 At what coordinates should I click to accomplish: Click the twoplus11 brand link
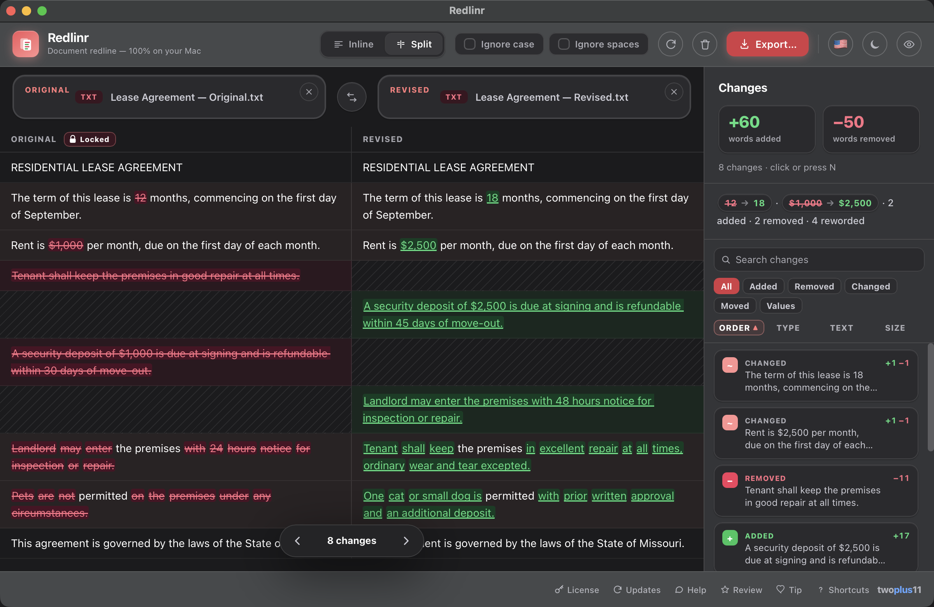pyautogui.click(x=899, y=590)
